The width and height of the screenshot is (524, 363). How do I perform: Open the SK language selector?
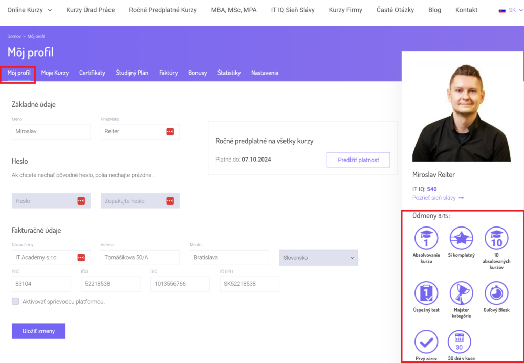[511, 10]
